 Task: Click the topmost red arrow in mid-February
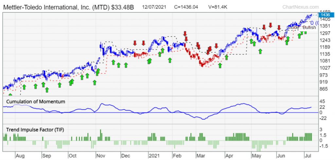coord(185,34)
